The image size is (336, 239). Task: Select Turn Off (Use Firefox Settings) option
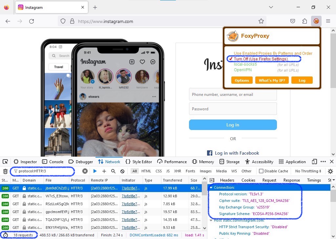tap(261, 59)
